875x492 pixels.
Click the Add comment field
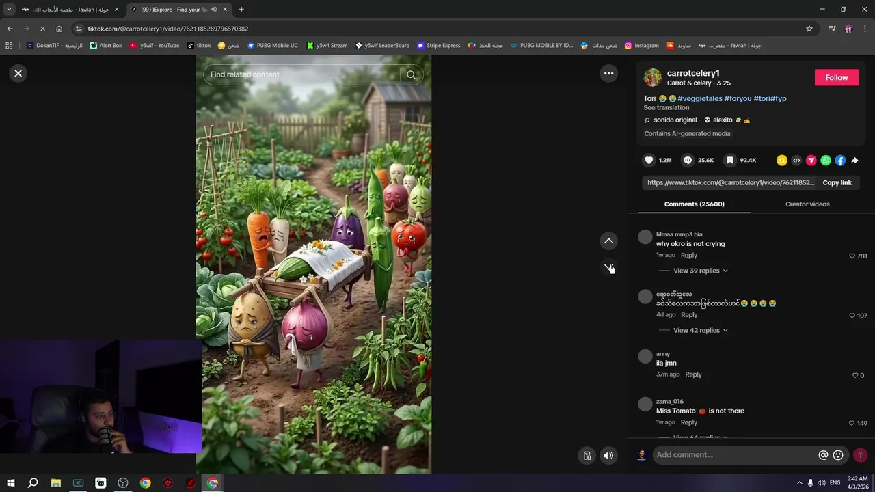734,455
